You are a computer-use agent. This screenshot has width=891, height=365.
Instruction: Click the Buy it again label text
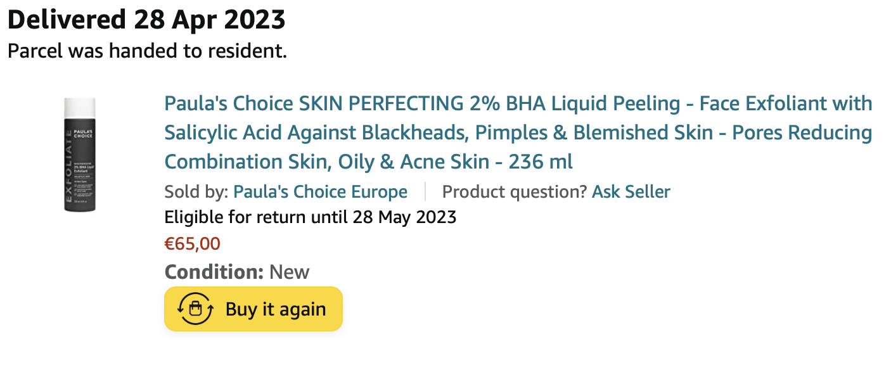[x=276, y=309]
